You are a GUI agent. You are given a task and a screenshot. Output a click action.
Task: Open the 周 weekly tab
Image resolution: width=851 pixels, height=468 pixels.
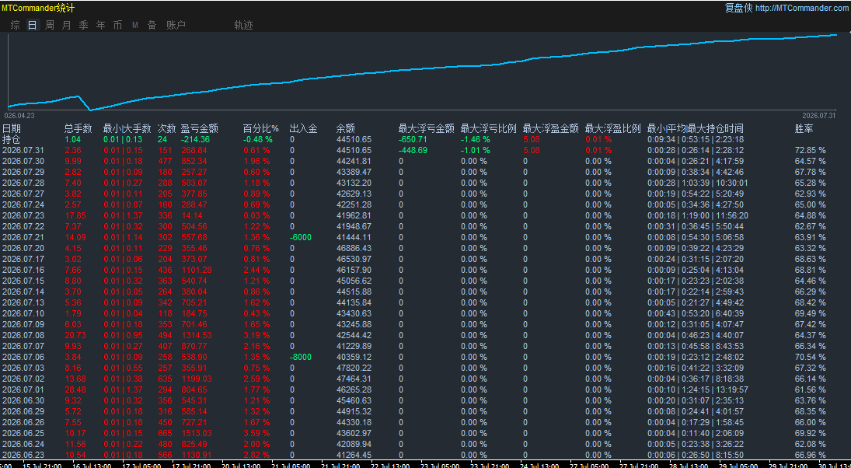[x=50, y=25]
